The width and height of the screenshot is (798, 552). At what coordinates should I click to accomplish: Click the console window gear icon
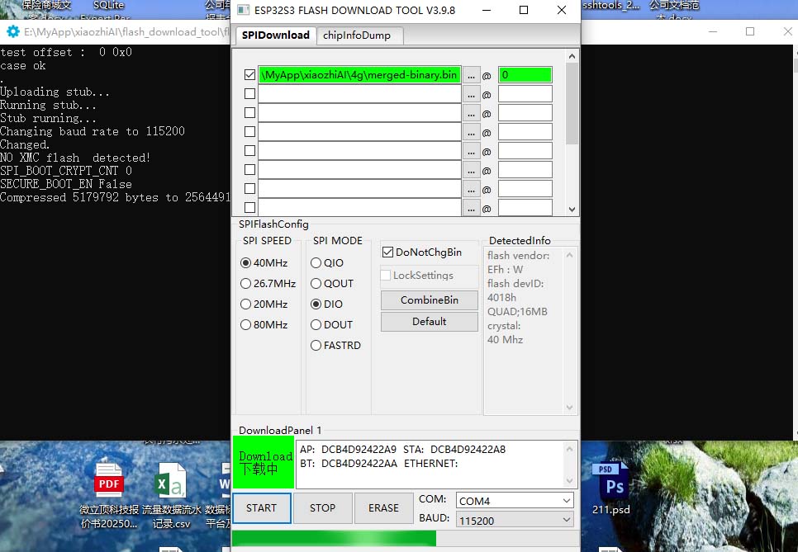[x=12, y=32]
